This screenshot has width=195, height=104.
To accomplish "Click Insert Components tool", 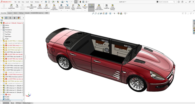I will click(x=11, y=7).
